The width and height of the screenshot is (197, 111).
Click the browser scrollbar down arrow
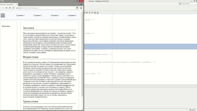pos(82,109)
